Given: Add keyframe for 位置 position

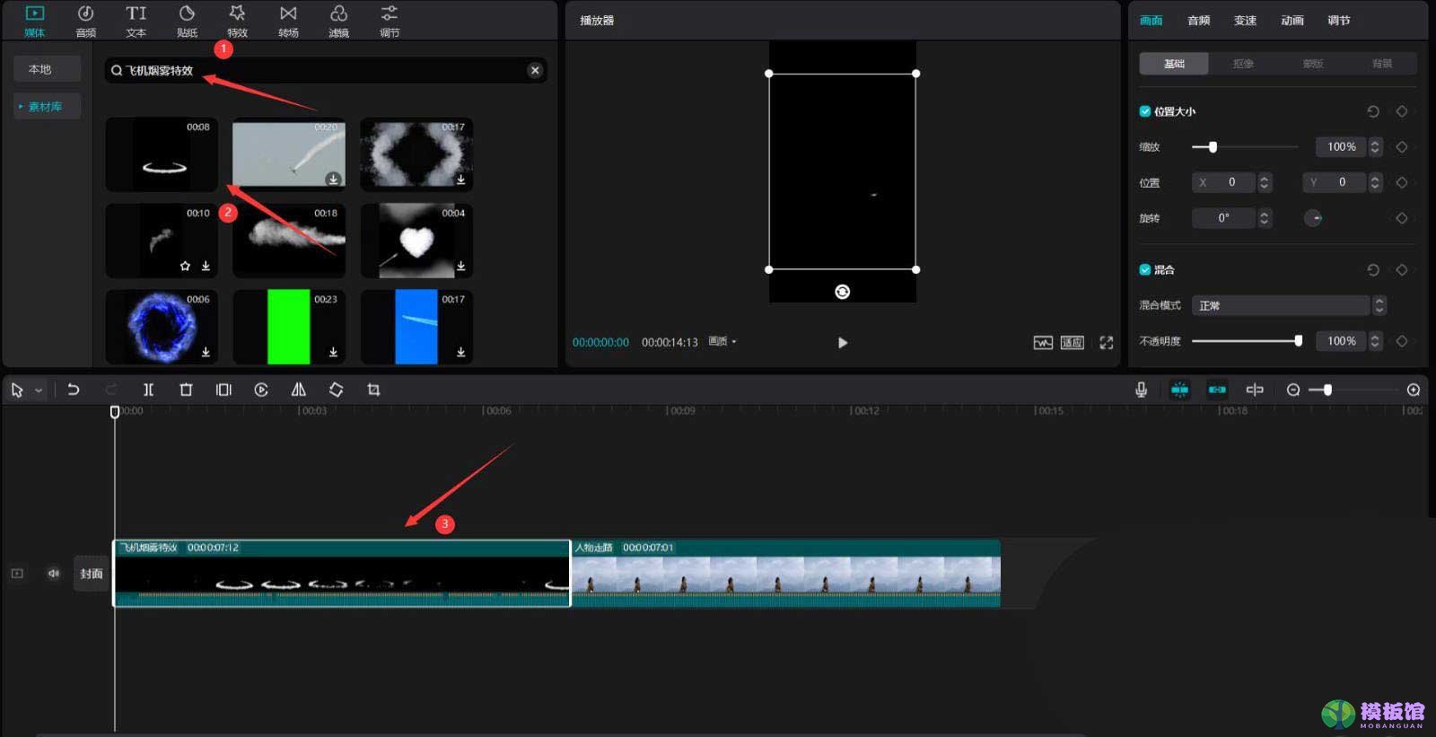Looking at the screenshot, I should point(1402,182).
